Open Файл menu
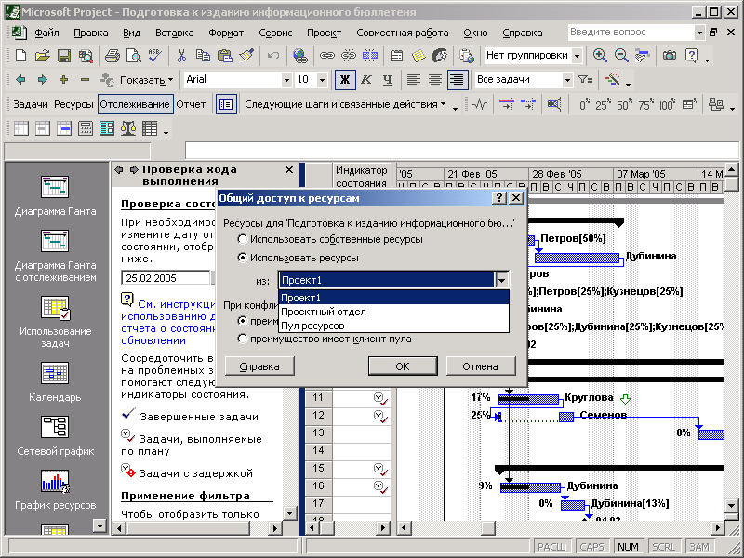The width and height of the screenshot is (744, 558). click(46, 33)
